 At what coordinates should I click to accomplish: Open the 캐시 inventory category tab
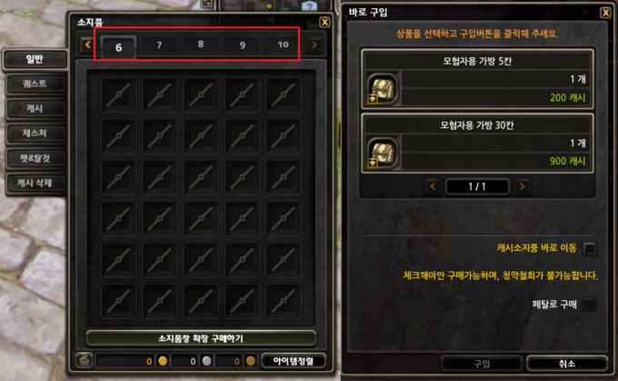coord(35,108)
